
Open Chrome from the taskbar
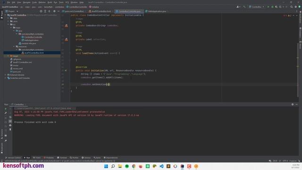coord(134,166)
